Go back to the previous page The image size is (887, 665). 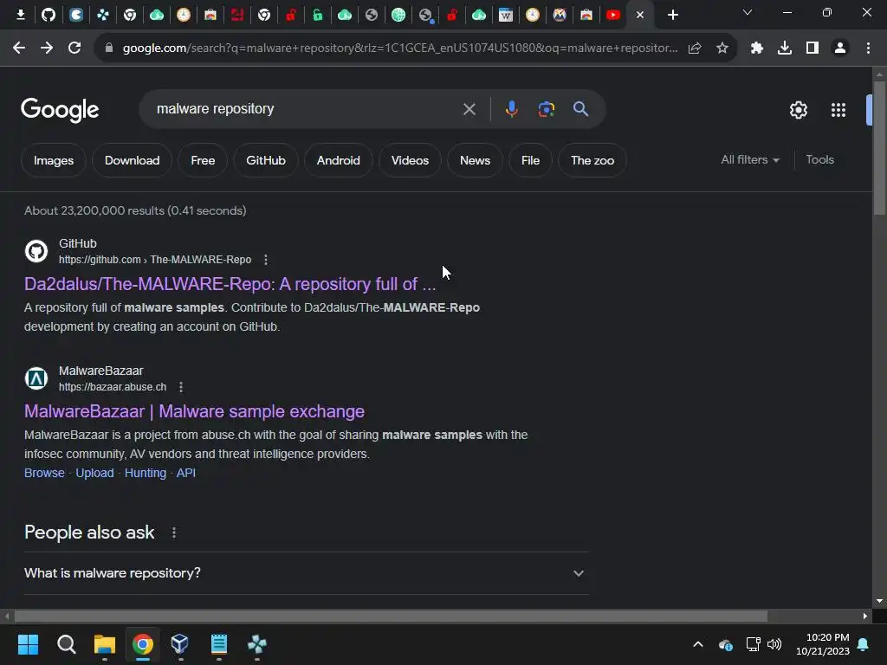tap(19, 48)
